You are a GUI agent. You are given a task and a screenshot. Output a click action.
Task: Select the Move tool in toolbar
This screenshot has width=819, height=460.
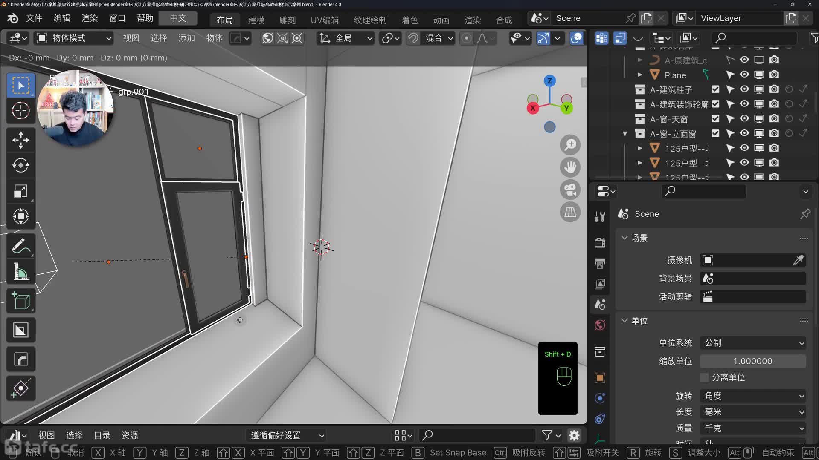coord(20,140)
